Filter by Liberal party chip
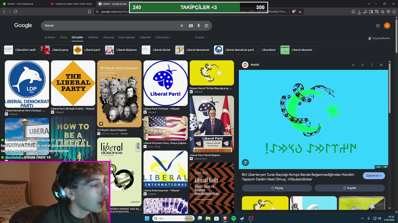The image size is (398, 223). (56, 50)
